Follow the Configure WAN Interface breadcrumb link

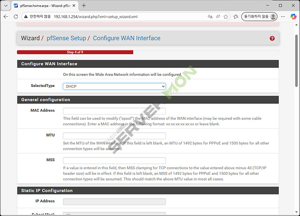coord(127,38)
